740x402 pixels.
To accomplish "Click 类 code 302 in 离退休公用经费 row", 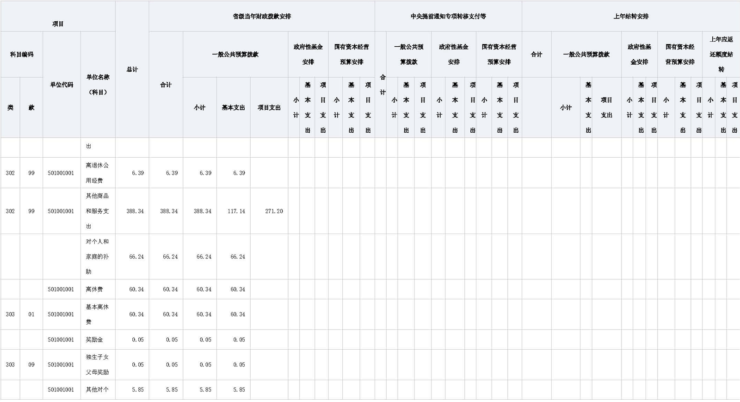I will coord(10,173).
